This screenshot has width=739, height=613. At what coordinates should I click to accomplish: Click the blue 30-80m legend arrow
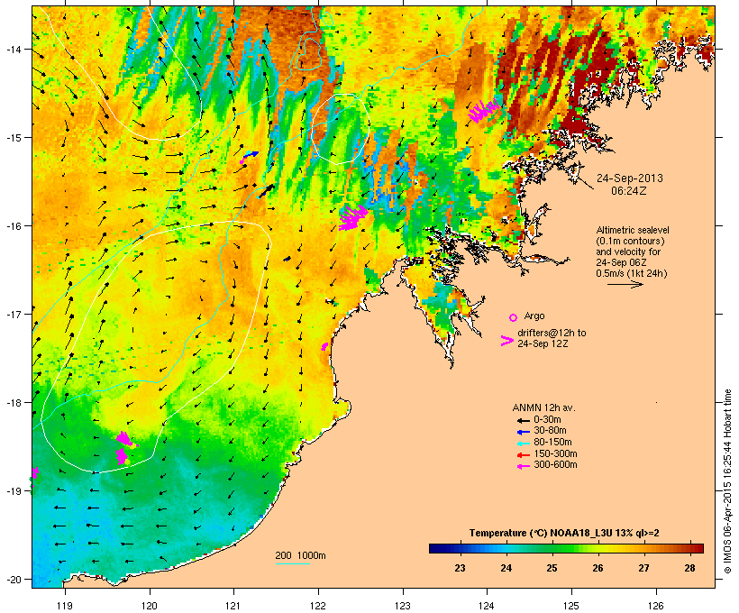tap(523, 432)
